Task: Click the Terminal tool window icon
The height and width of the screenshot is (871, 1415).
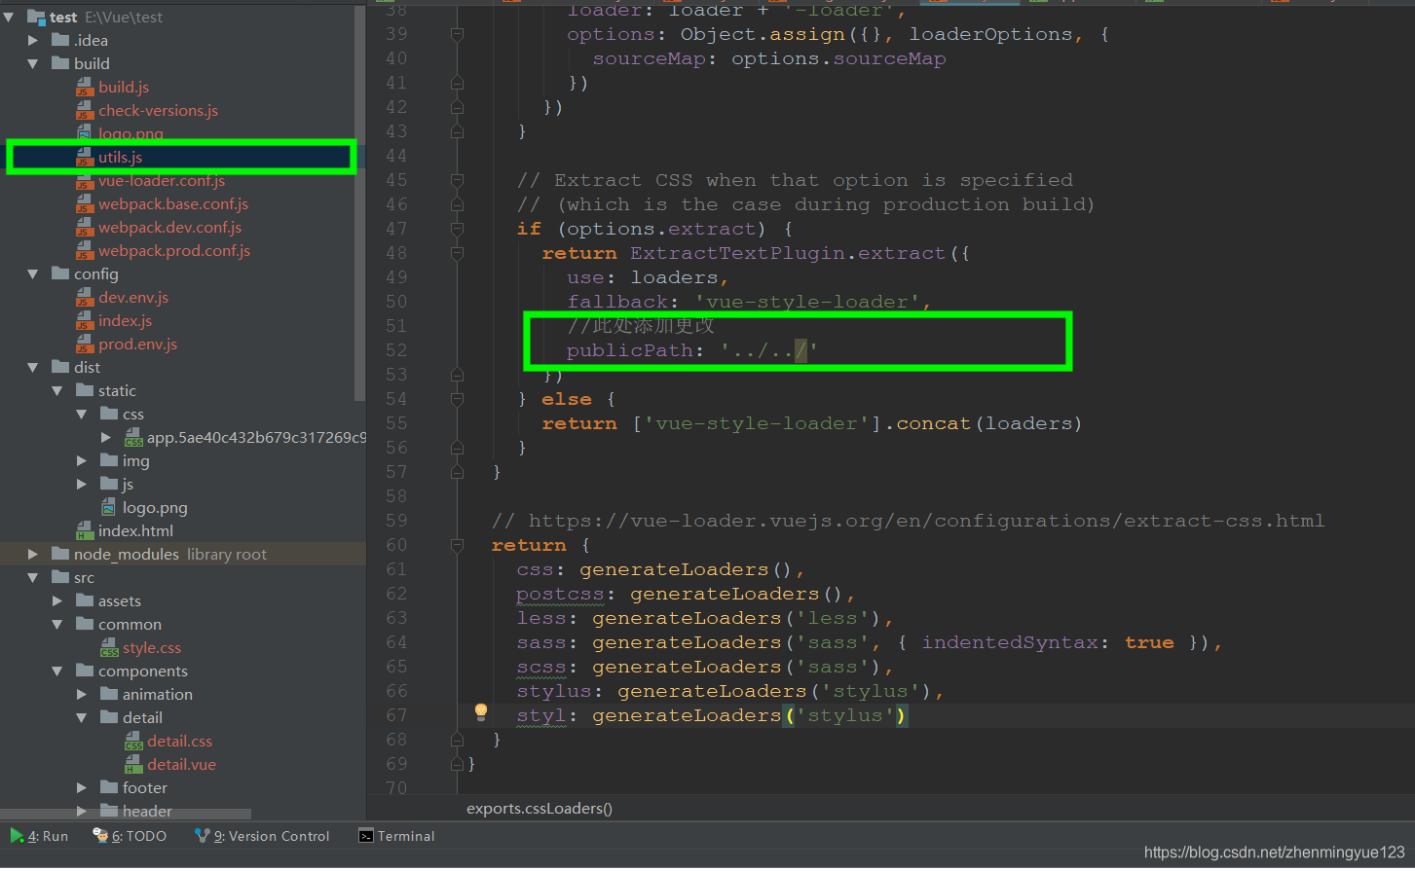Action: 366,836
